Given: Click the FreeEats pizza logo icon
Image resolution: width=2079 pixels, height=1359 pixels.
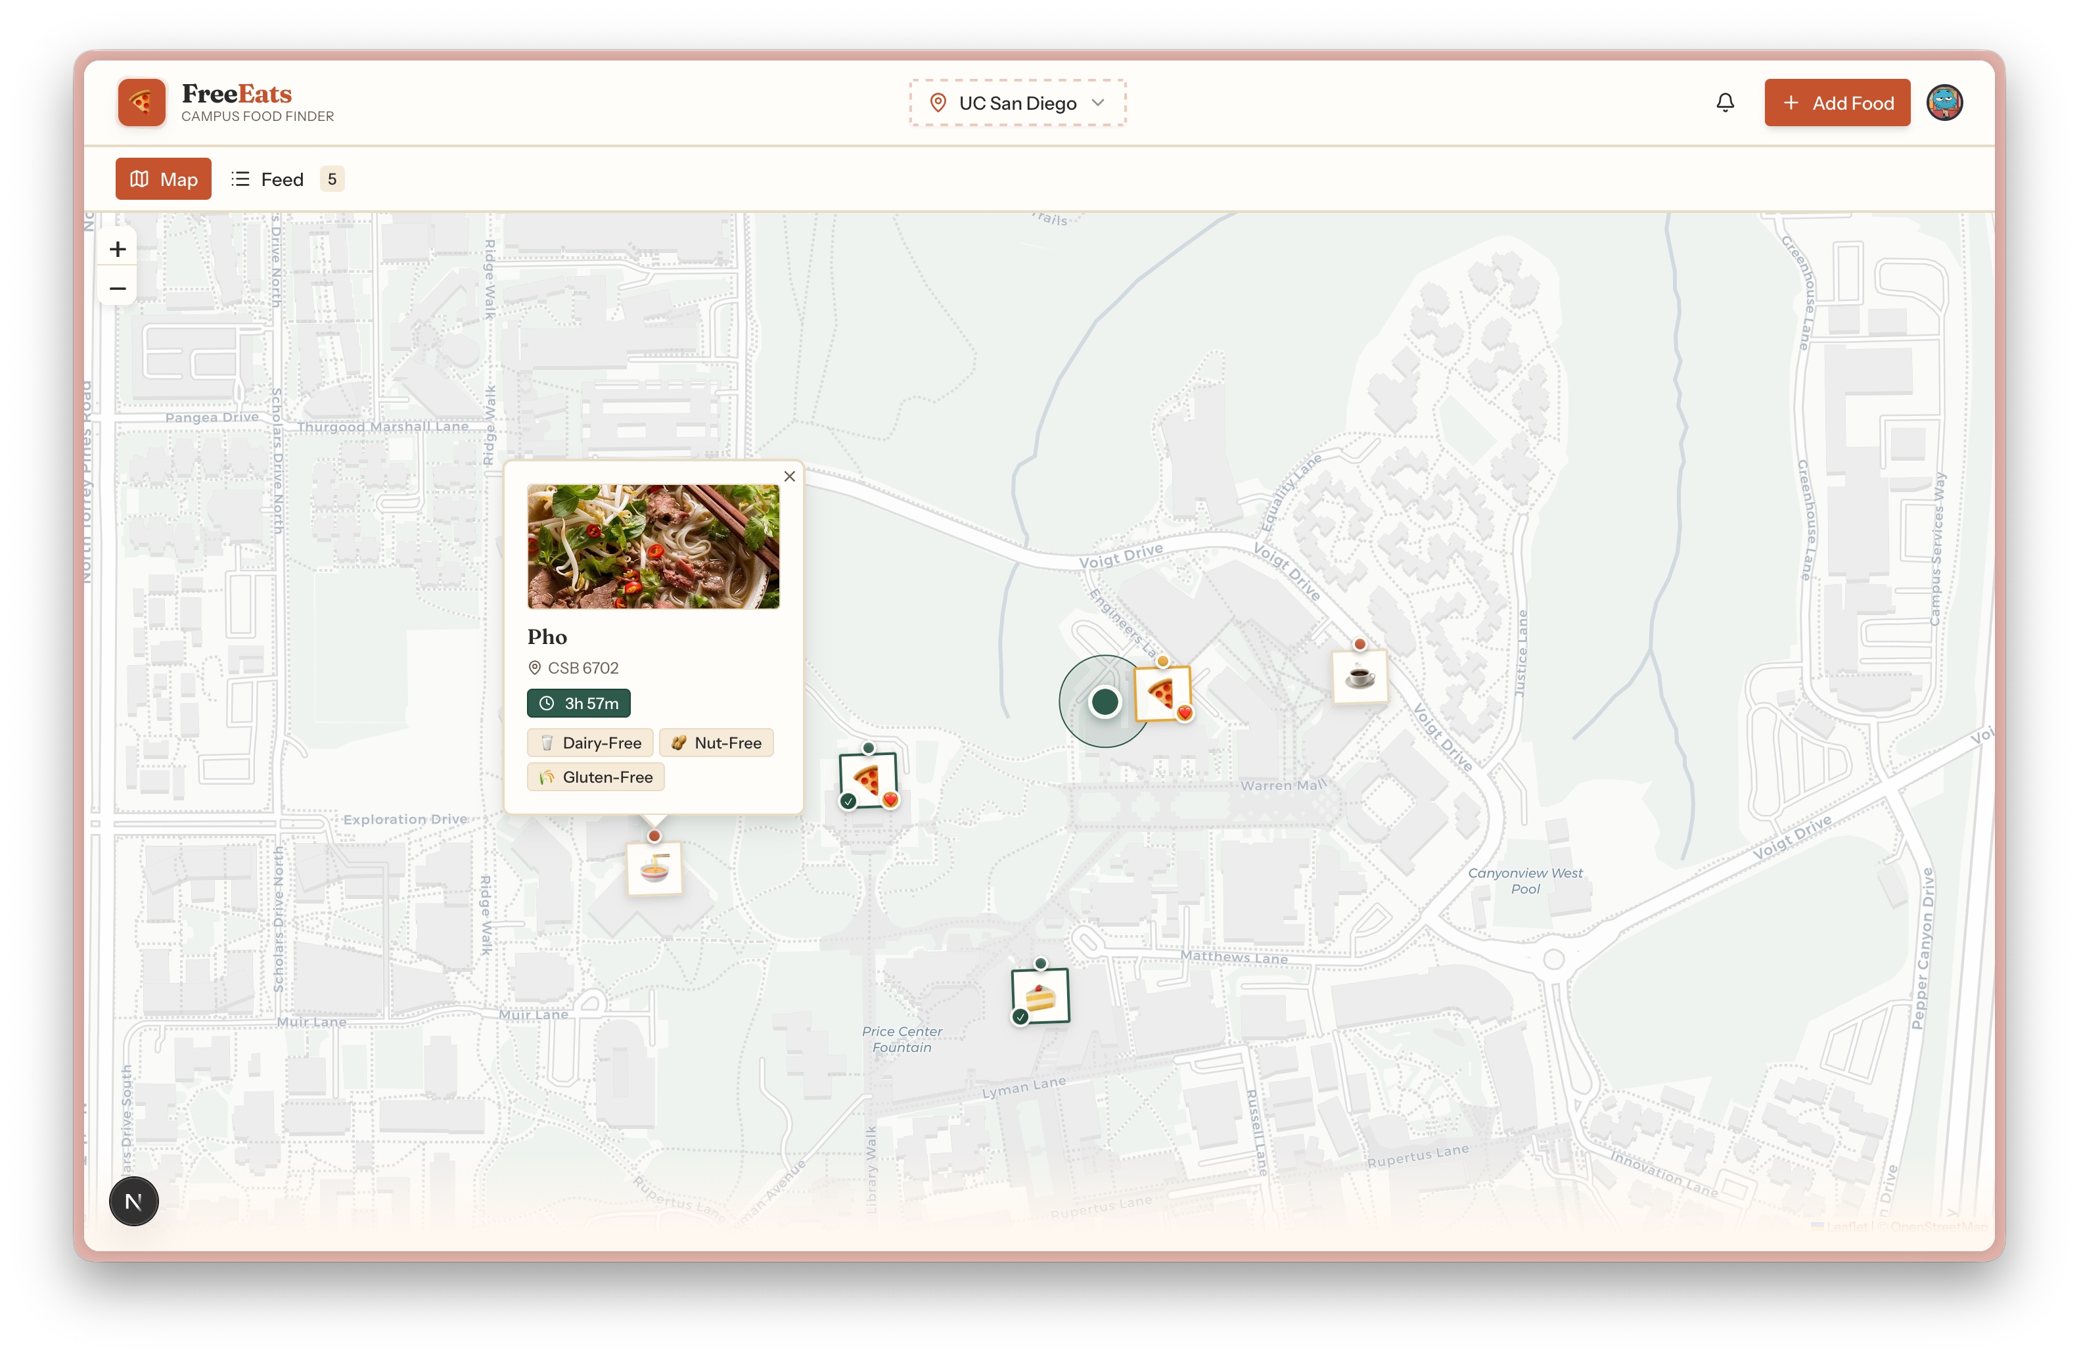Looking at the screenshot, I should [x=141, y=103].
